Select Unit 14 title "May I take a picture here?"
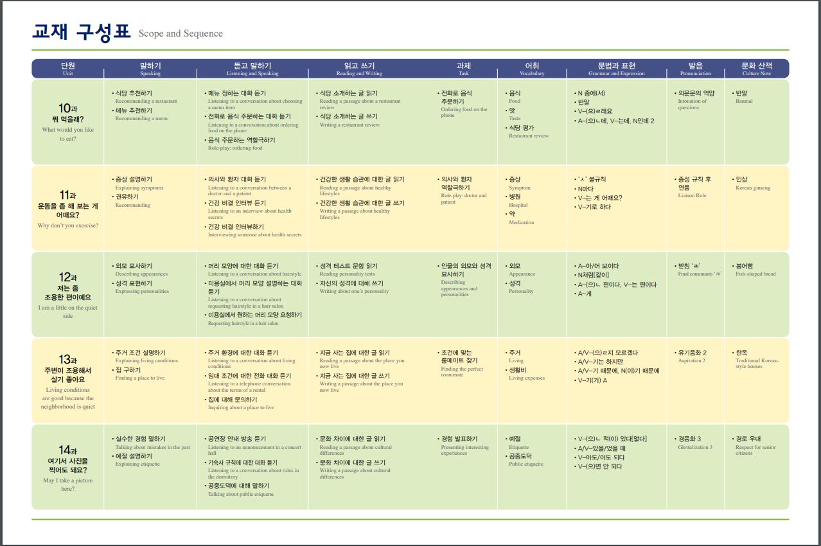Image resolution: width=821 pixels, height=546 pixels. coord(68,484)
